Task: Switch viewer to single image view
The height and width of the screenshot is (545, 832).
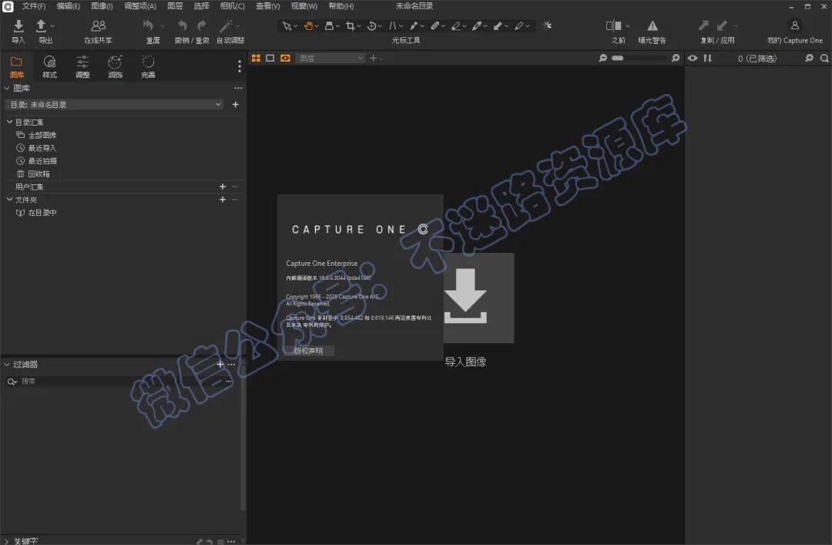Action: [270, 58]
